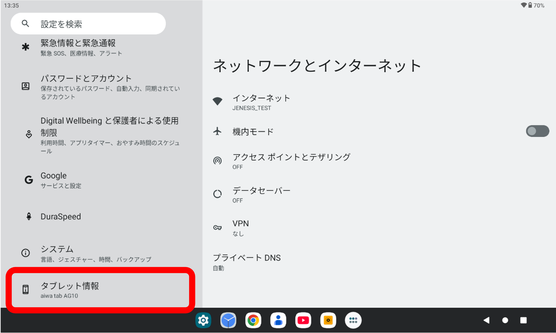The width and height of the screenshot is (556, 333).
Task: Tap the data saver circular icon
Action: click(217, 194)
